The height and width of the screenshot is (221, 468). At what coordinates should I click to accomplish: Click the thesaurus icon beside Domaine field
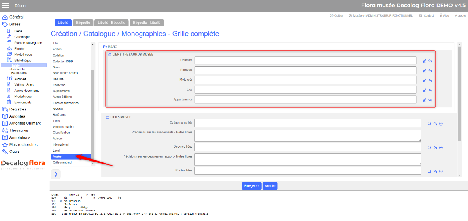click(x=425, y=61)
